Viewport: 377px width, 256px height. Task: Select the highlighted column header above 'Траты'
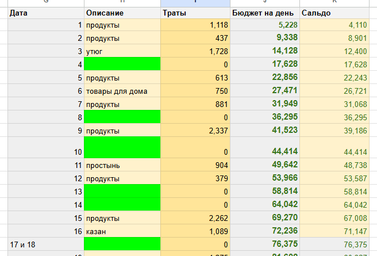195,3
